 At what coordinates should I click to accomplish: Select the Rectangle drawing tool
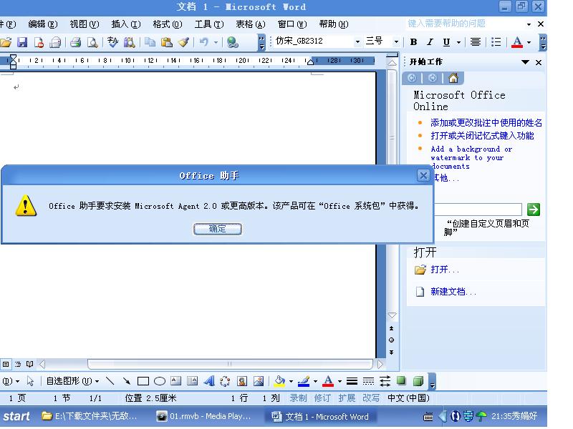point(143,381)
